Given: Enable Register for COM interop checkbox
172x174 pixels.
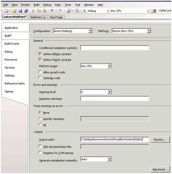Looking at the screenshot, I should [40, 153].
